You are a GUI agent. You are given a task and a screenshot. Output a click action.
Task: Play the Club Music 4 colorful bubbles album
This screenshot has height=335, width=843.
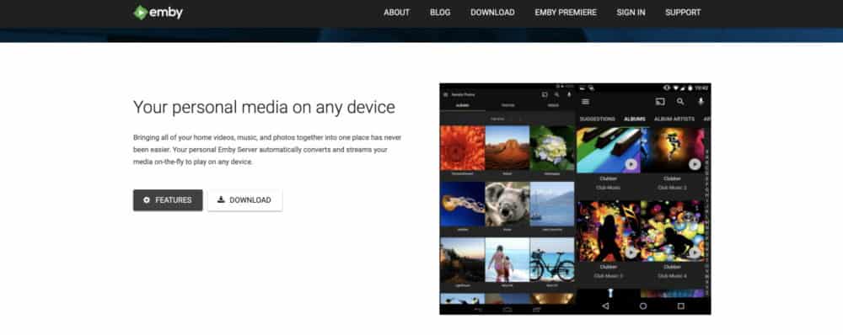pos(695,253)
